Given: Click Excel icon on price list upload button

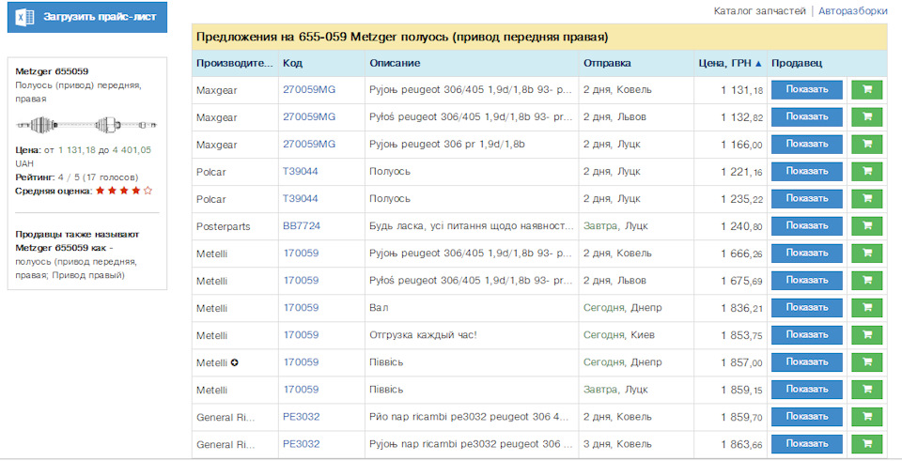Looking at the screenshot, I should click(x=24, y=17).
